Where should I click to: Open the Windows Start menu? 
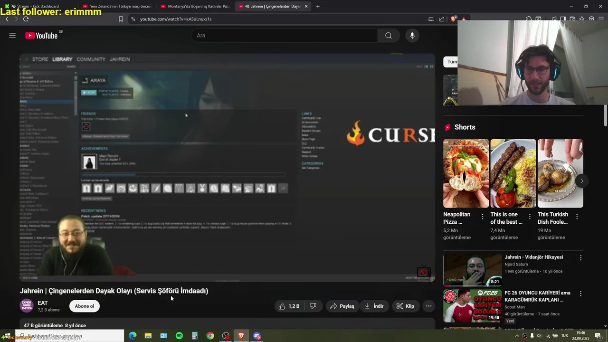[x=7, y=336]
